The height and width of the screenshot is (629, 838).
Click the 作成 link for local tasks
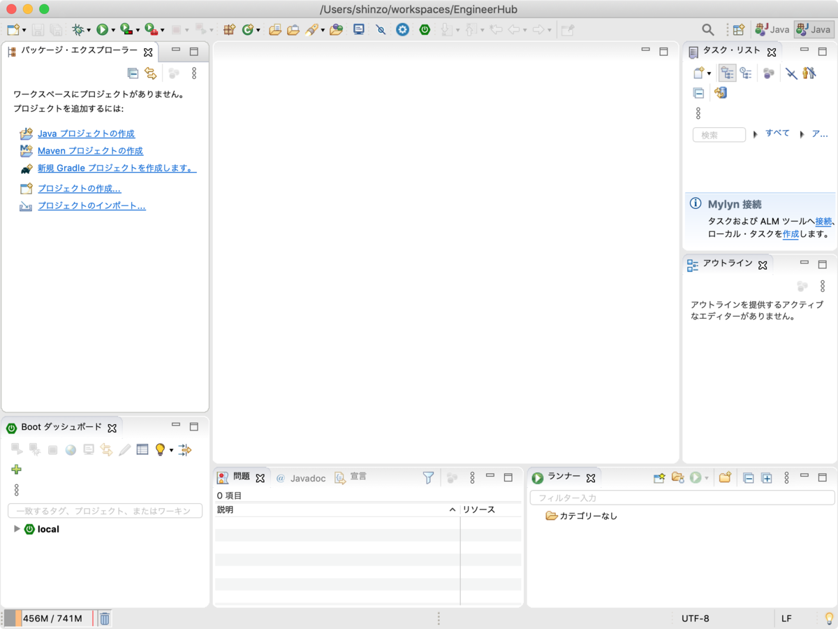point(791,235)
